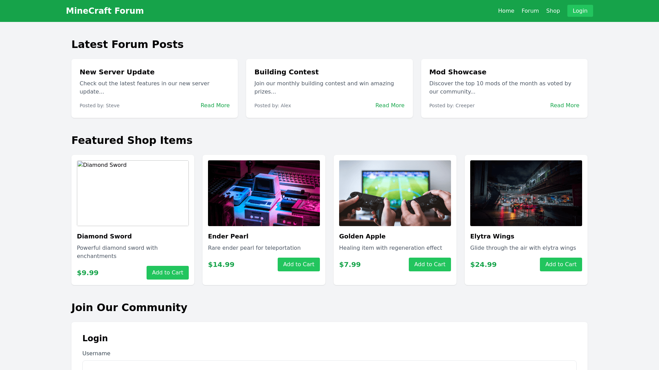659x370 pixels.
Task: Click the Building Contest post title
Action: coord(286,72)
